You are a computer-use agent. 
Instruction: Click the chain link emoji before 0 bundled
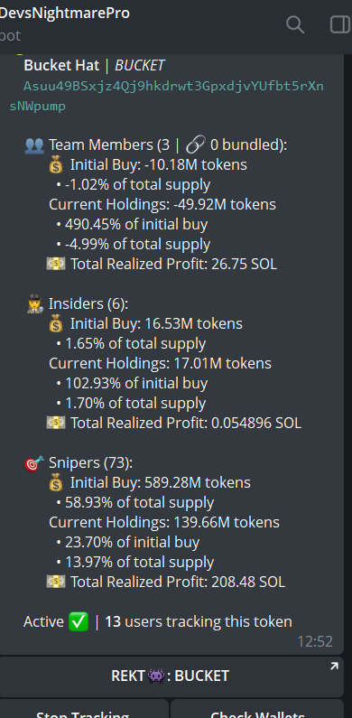pos(196,145)
